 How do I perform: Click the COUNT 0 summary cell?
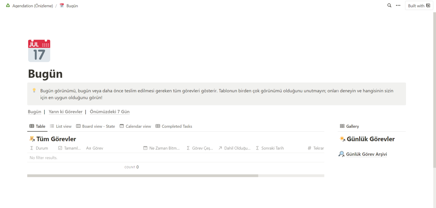(x=132, y=167)
